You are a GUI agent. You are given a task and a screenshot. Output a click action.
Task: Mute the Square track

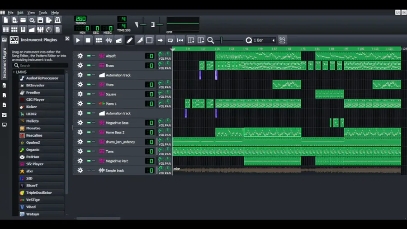[89, 94]
